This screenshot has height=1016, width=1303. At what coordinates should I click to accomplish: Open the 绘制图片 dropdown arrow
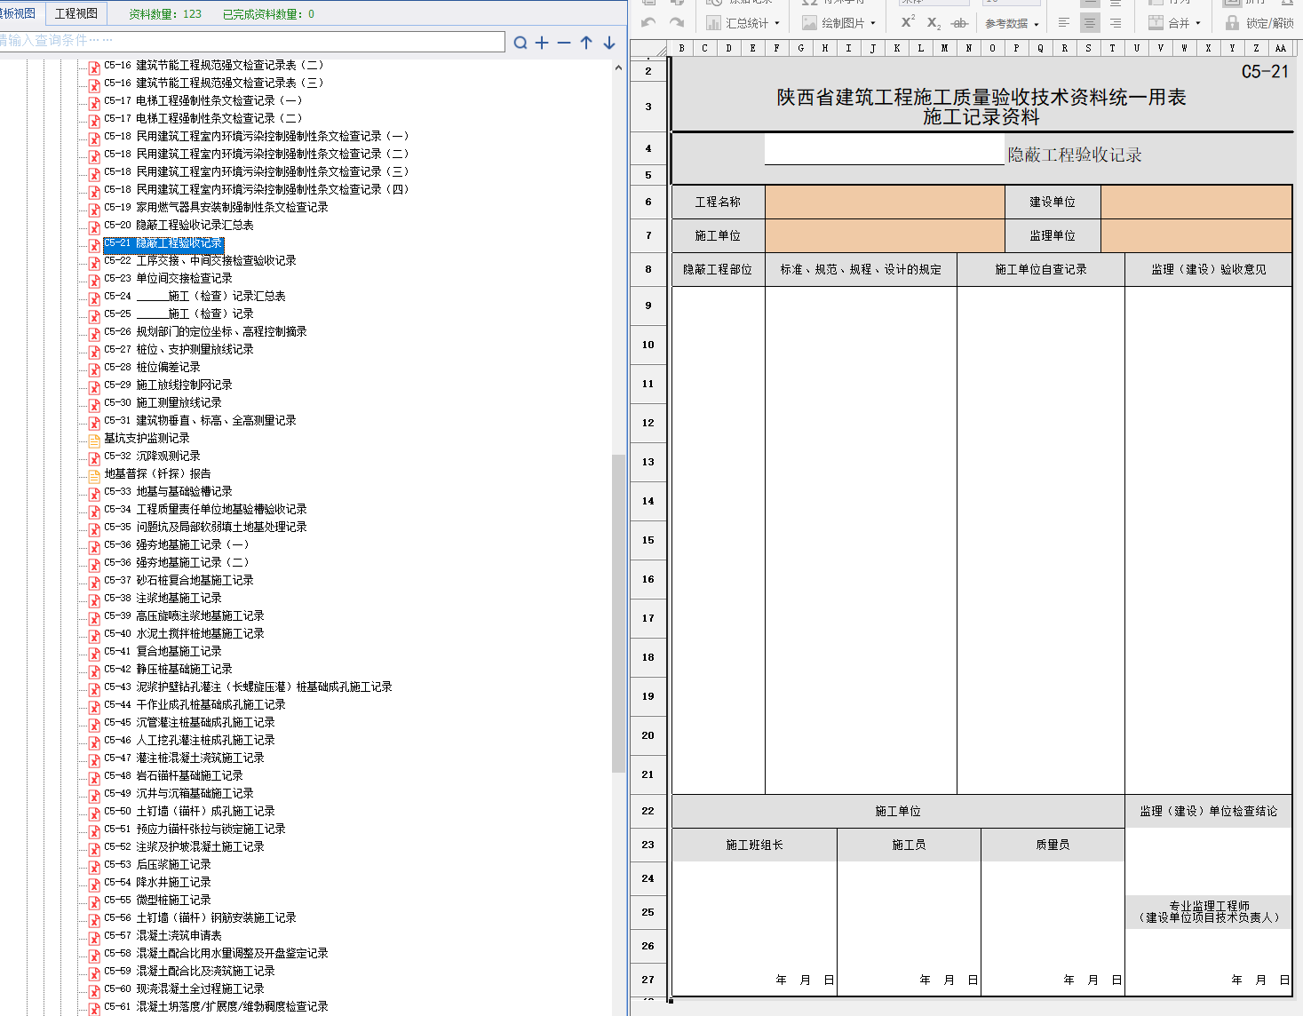(x=873, y=23)
